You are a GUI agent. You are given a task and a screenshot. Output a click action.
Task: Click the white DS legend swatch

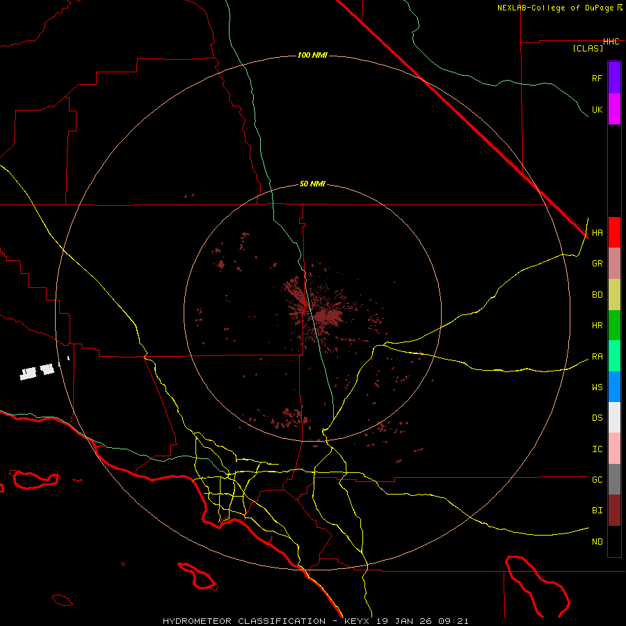(614, 417)
